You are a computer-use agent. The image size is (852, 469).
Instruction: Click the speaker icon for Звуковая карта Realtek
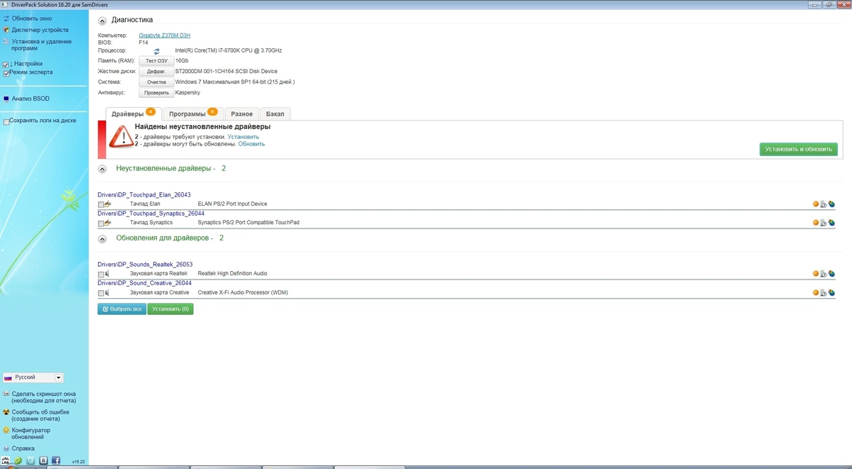(107, 273)
